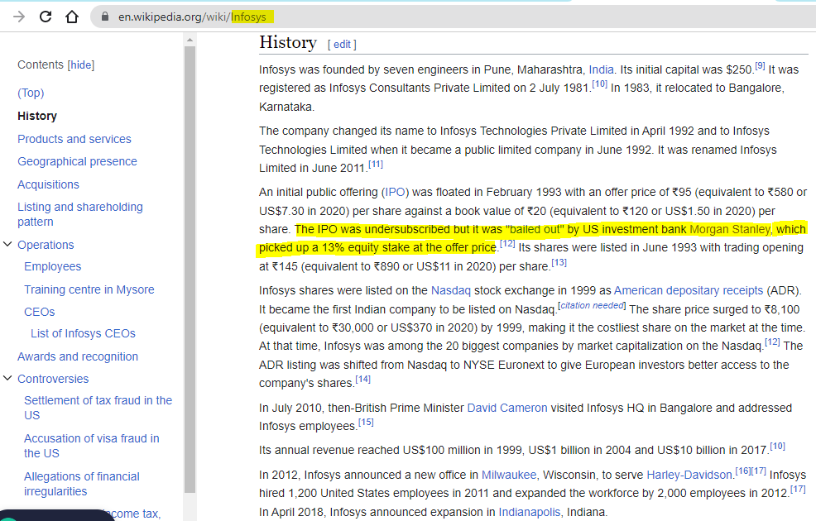Open Allegations of financial irregularities entry
Screen dimensions: 816x521
coord(82,484)
